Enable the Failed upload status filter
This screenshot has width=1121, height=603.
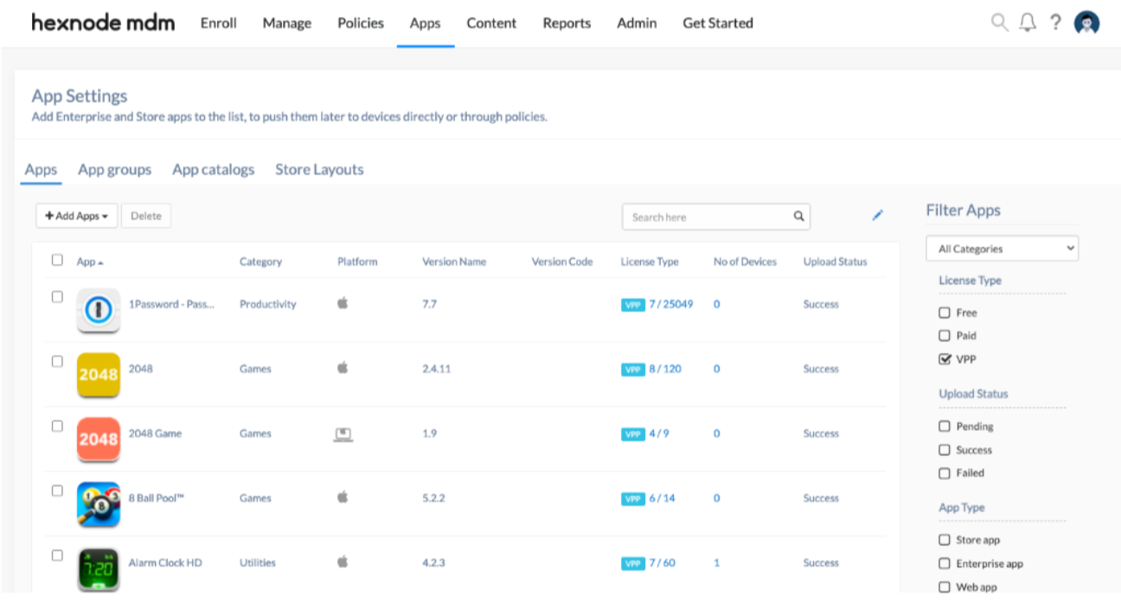tap(945, 473)
